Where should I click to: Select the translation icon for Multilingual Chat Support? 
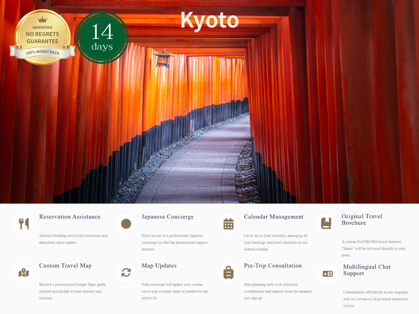(328, 274)
